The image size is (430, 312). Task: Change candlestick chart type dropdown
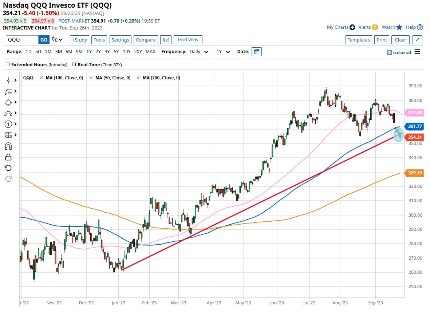(x=57, y=40)
